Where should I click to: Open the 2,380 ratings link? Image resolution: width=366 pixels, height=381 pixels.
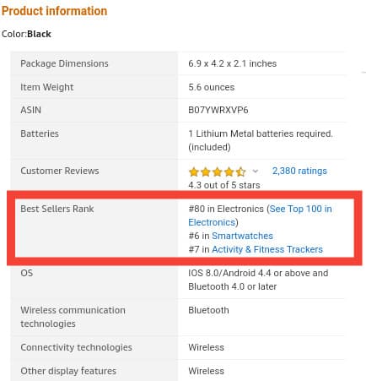(299, 171)
